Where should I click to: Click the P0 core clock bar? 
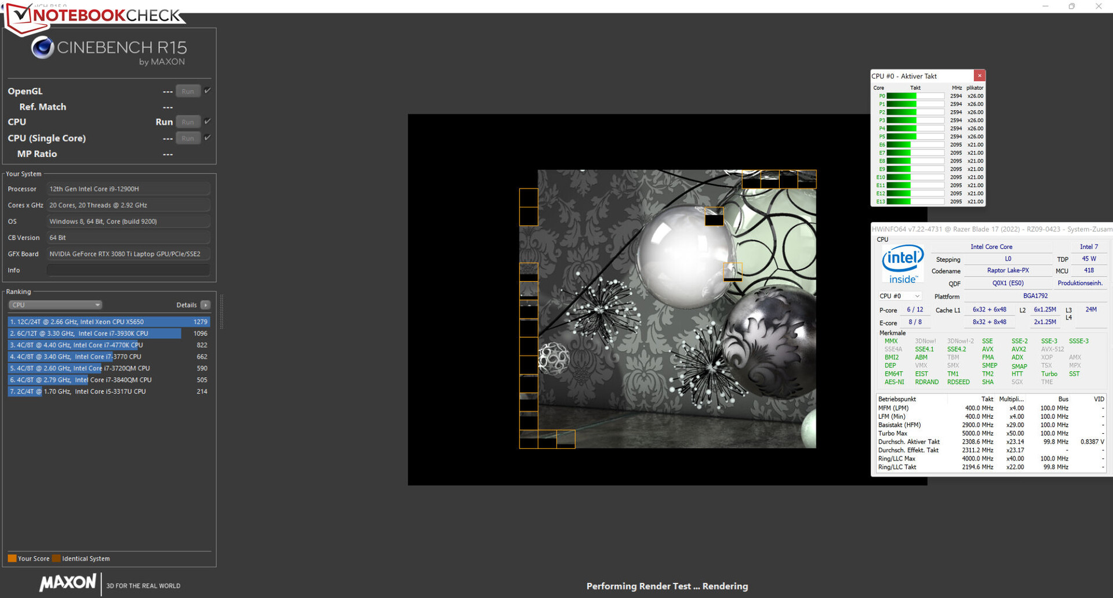coord(915,96)
